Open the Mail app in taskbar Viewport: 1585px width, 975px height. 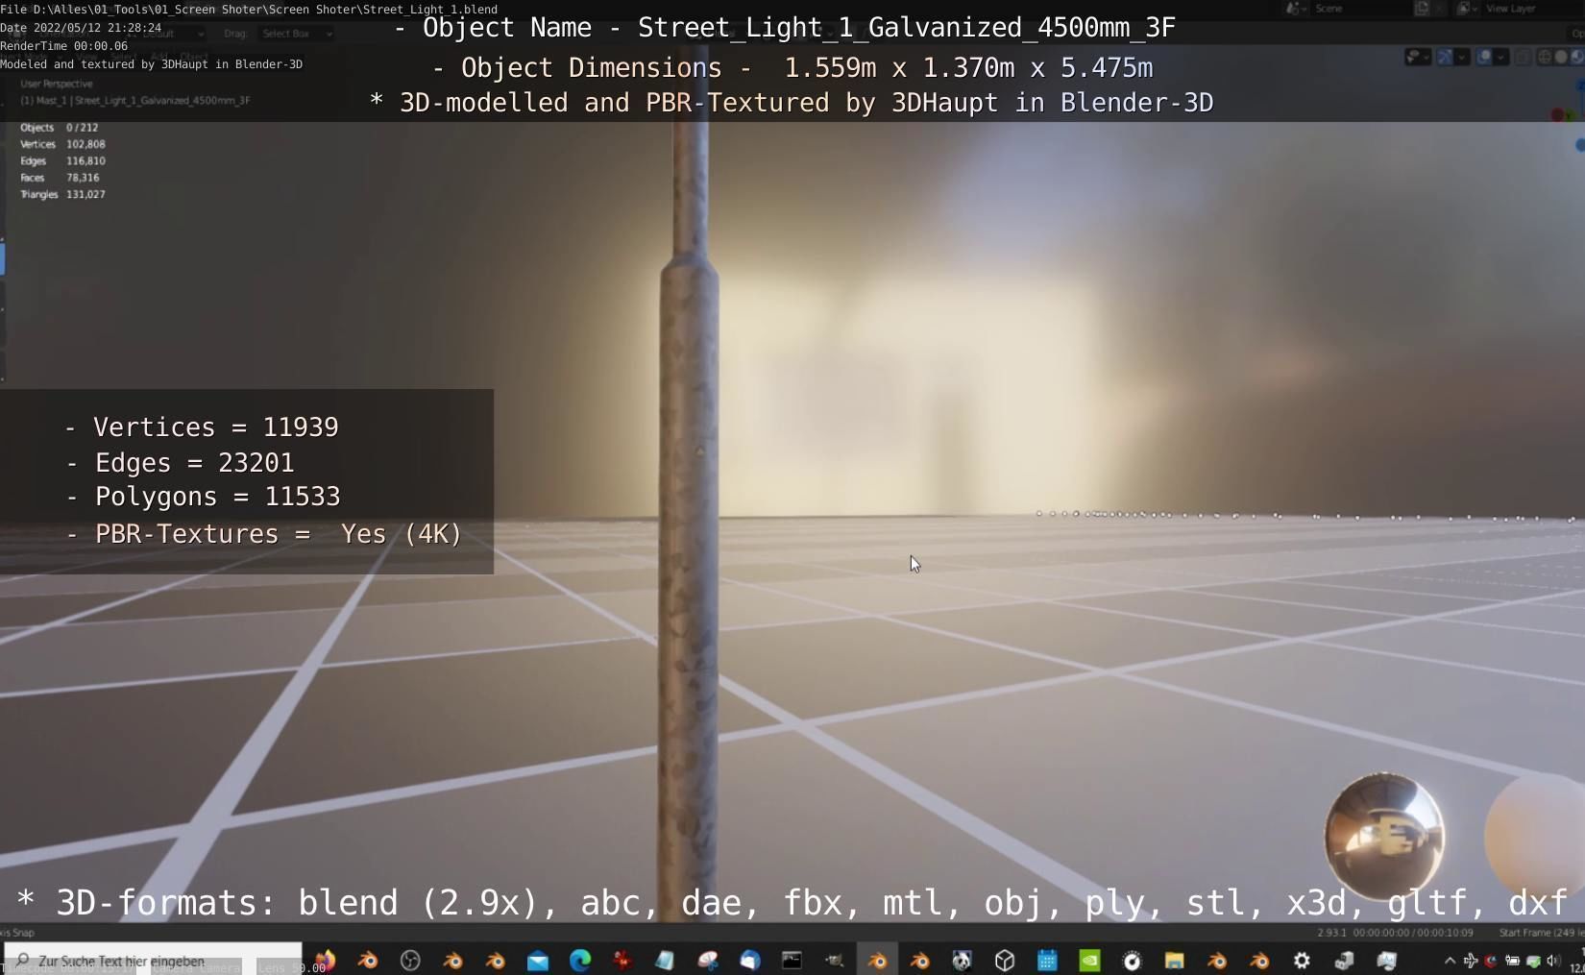click(x=538, y=960)
